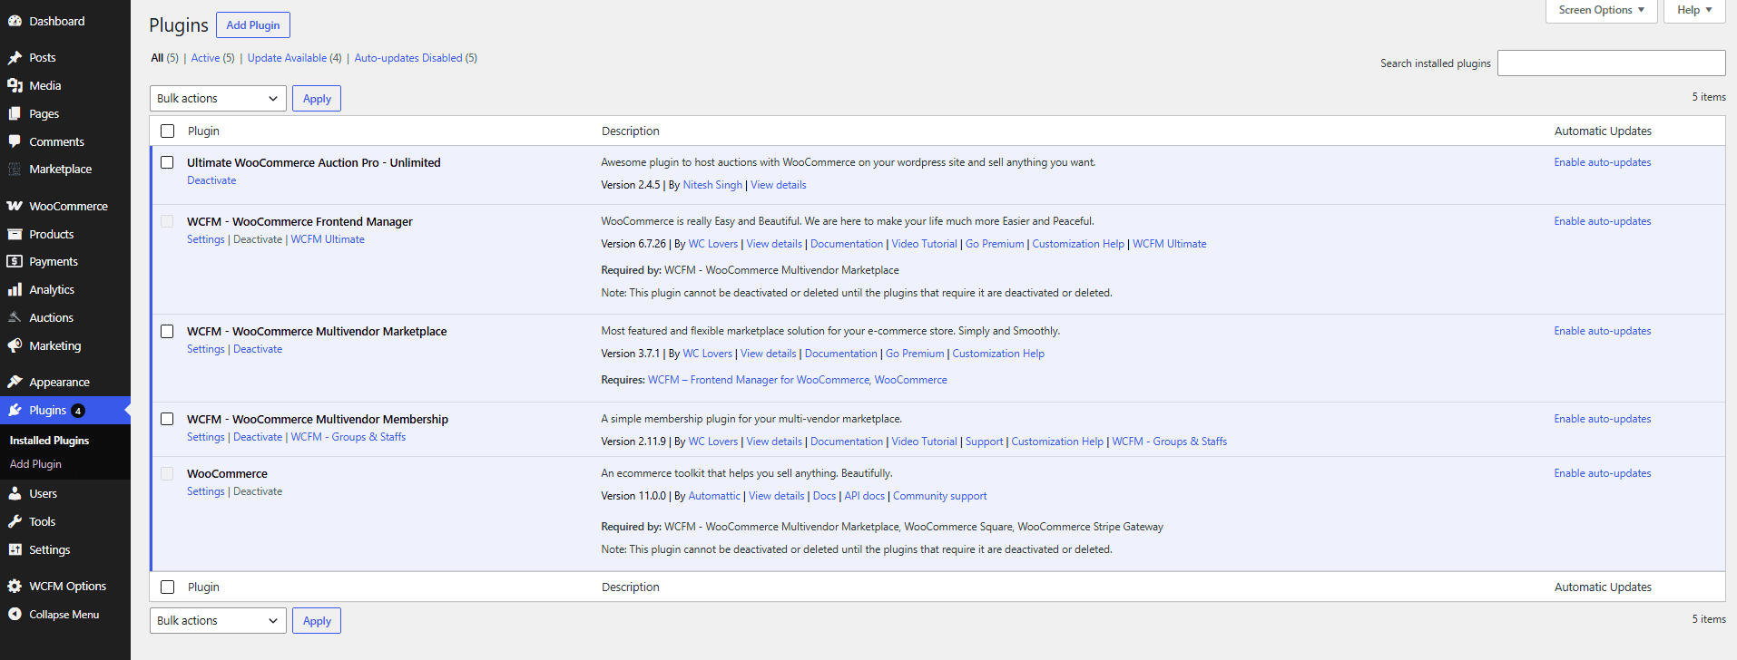This screenshot has height=660, width=1737.
Task: Click the top Apply button
Action: 317,98
